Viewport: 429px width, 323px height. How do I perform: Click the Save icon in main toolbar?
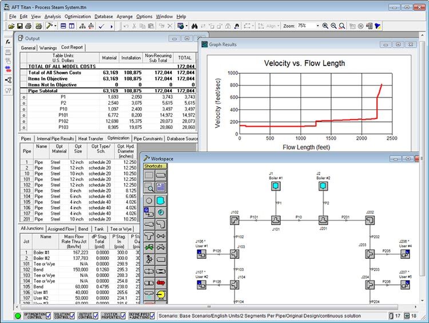click(x=21, y=26)
